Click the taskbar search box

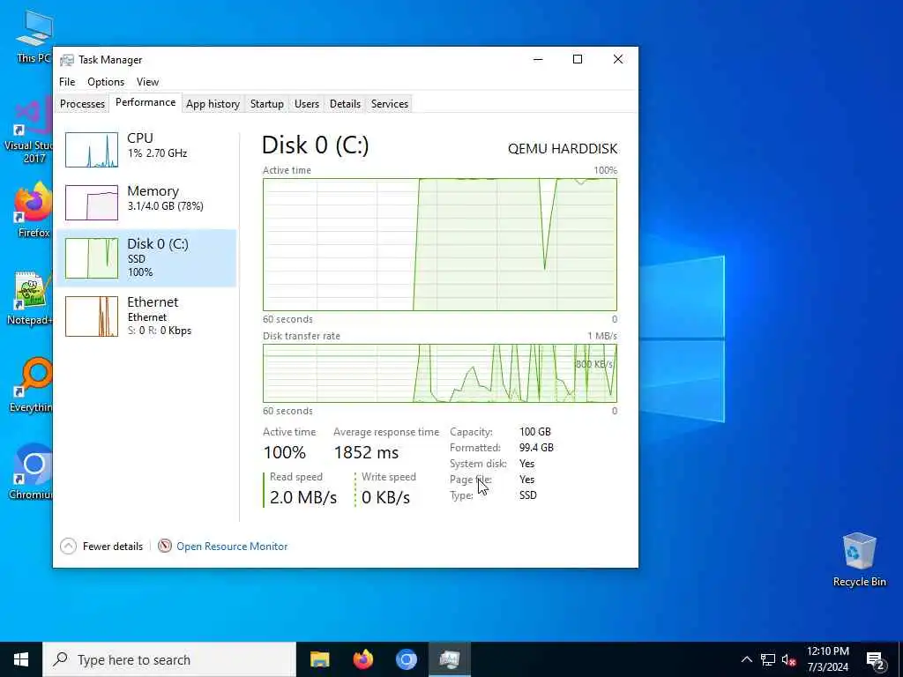pos(169,659)
